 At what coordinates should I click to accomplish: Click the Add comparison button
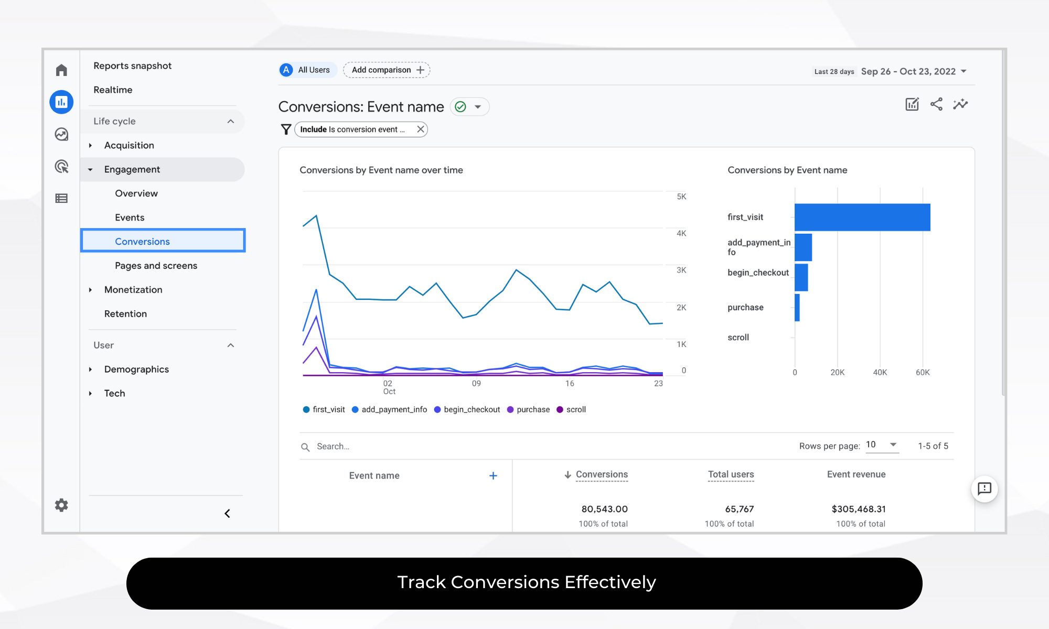coord(387,70)
